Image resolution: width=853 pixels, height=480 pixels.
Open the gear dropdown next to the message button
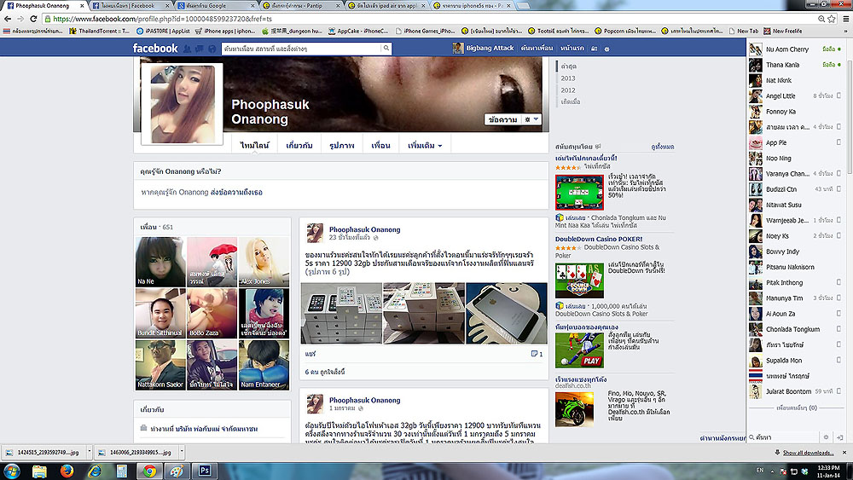point(531,119)
